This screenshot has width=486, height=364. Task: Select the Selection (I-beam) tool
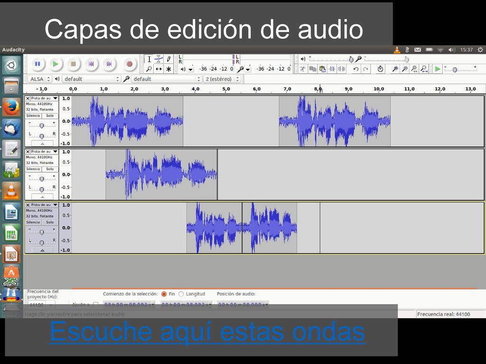pyautogui.click(x=149, y=59)
